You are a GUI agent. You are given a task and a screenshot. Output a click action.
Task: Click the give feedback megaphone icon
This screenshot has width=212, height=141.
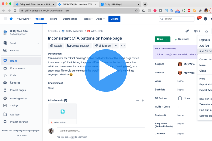(x=187, y=31)
